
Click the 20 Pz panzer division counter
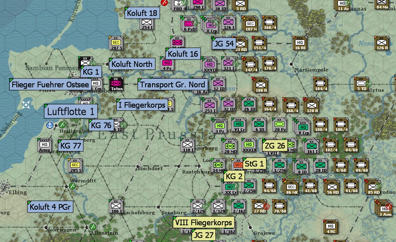[x=280, y=125]
